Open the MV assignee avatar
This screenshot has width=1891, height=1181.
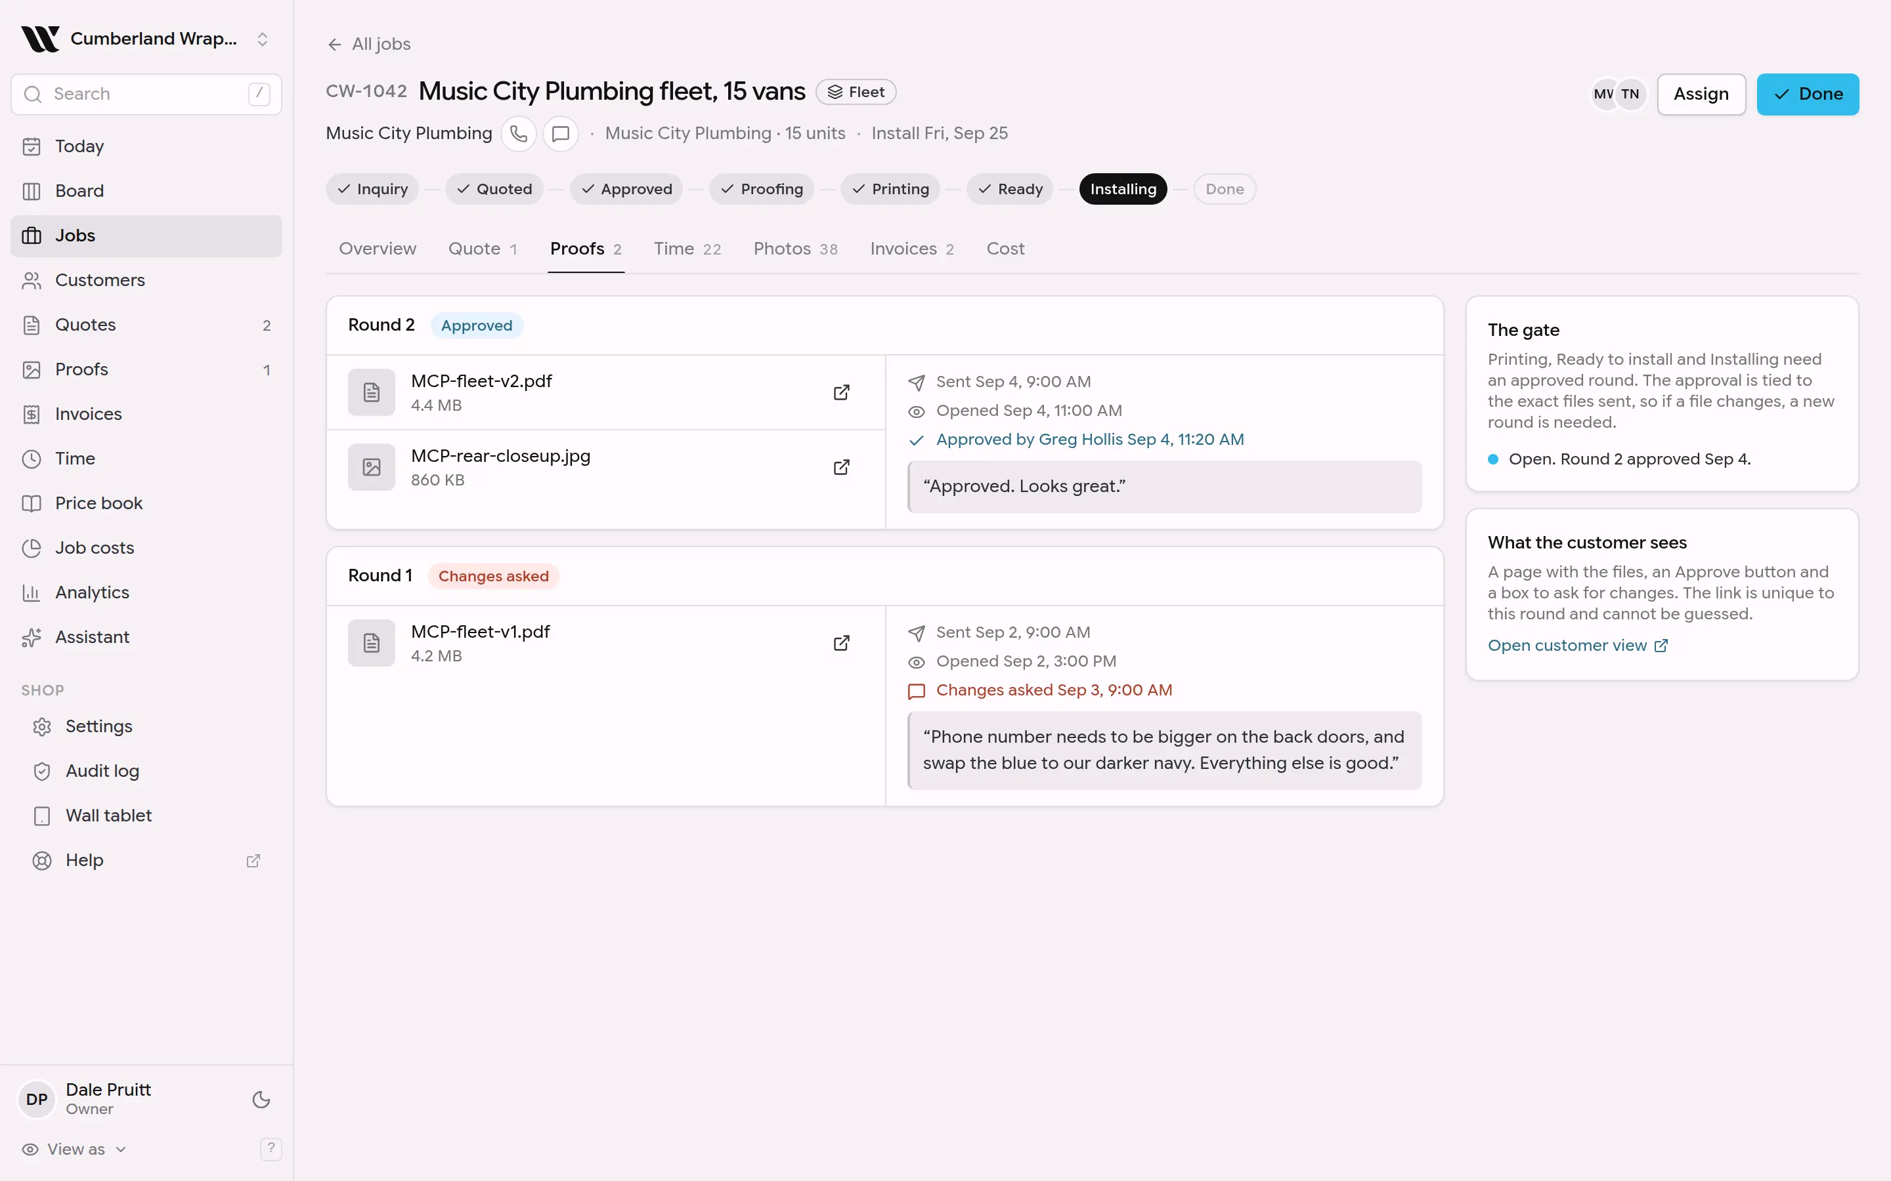click(x=1603, y=94)
